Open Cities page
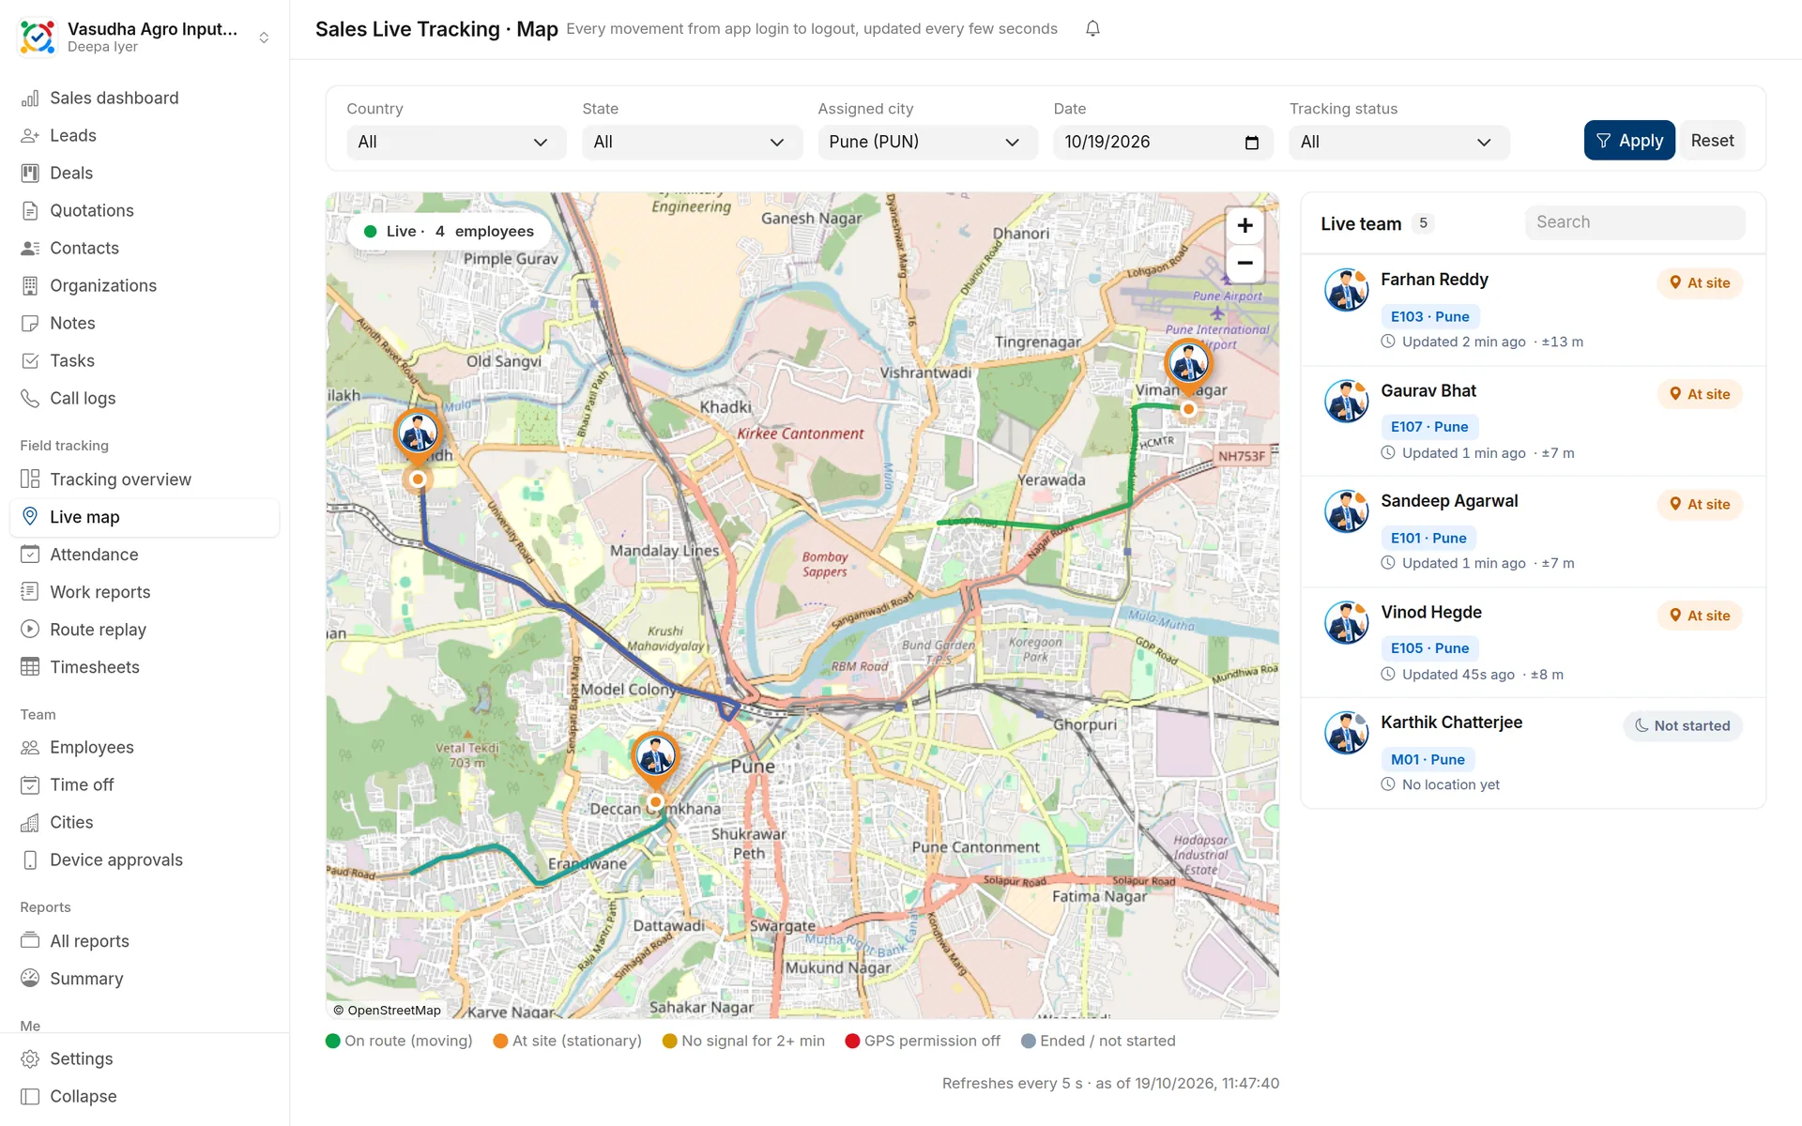Viewport: 1802px width, 1126px height. click(145, 823)
